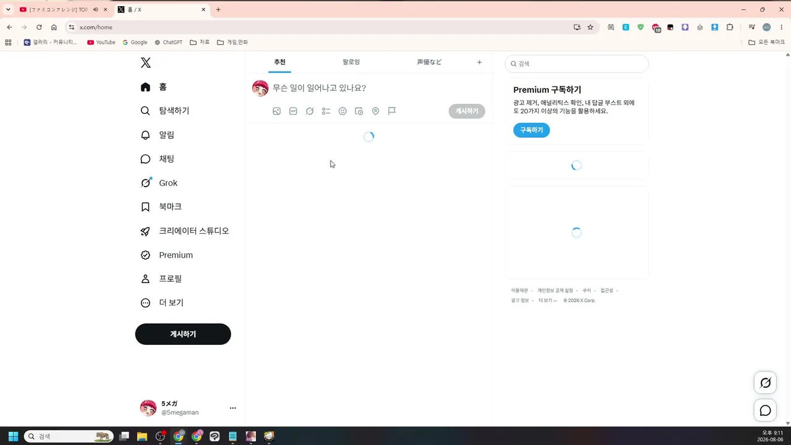Schedule the post with the calendar icon
The image size is (791, 445).
tap(359, 111)
